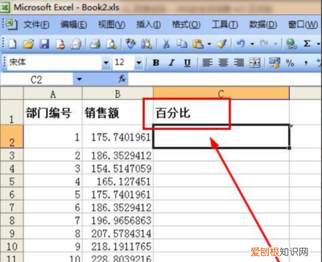Toggle Bold formatting
The height and width of the screenshot is (262, 322).
(x=156, y=63)
